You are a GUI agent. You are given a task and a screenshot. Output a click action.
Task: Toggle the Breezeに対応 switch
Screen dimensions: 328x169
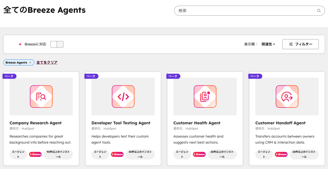click(57, 44)
